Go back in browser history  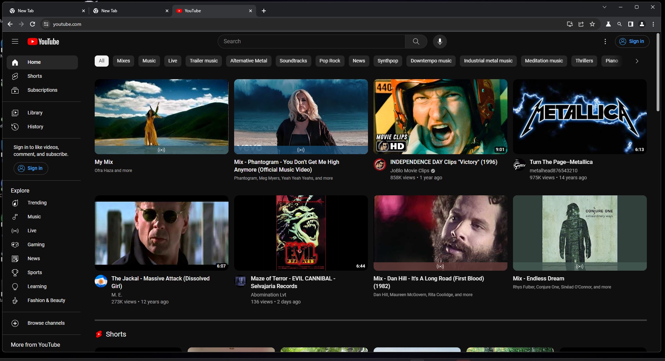click(10, 24)
